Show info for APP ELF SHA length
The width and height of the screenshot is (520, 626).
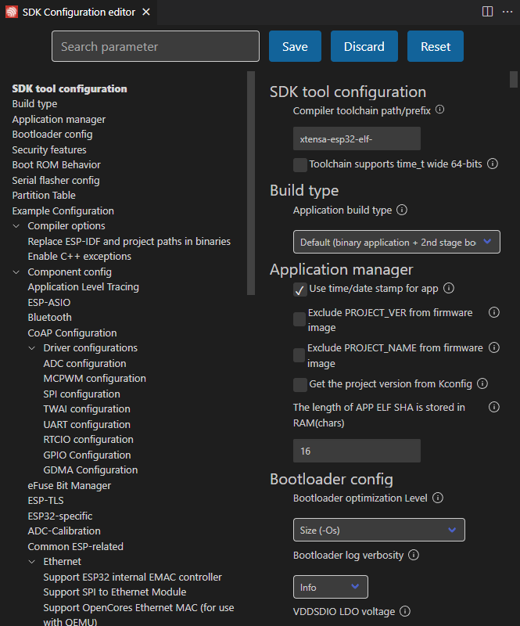494,407
